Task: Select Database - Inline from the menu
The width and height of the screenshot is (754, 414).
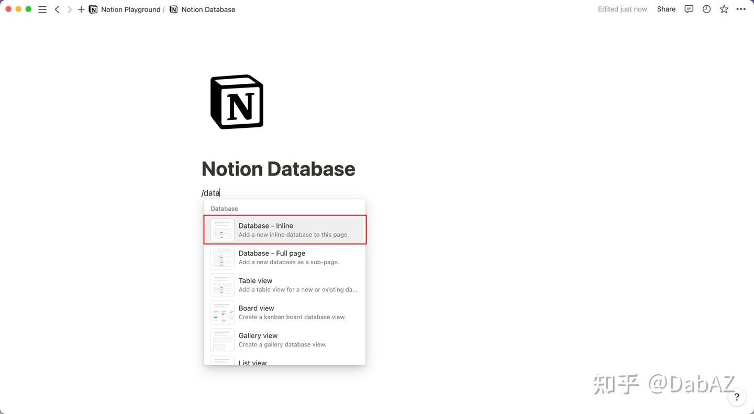Action: [x=284, y=230]
